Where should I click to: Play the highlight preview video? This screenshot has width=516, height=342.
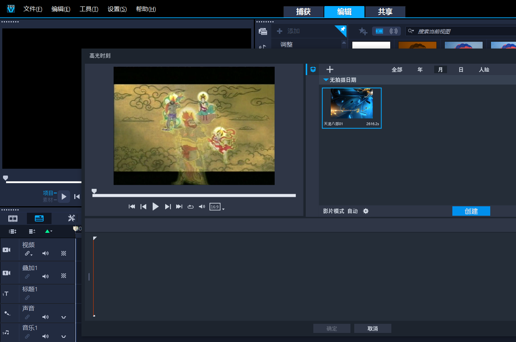click(155, 207)
